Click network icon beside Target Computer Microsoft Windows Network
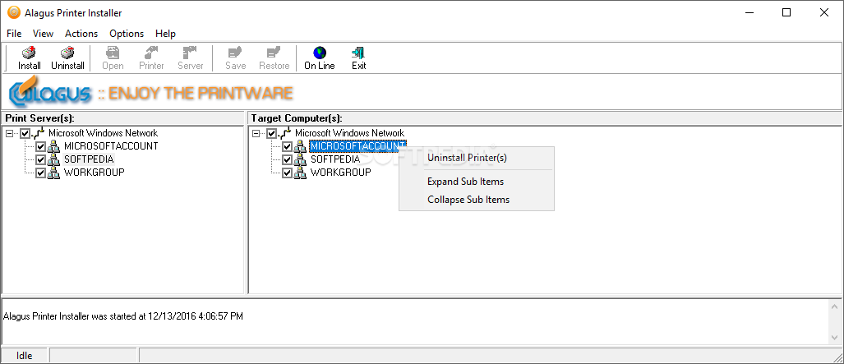The width and height of the screenshot is (844, 364). click(x=285, y=133)
